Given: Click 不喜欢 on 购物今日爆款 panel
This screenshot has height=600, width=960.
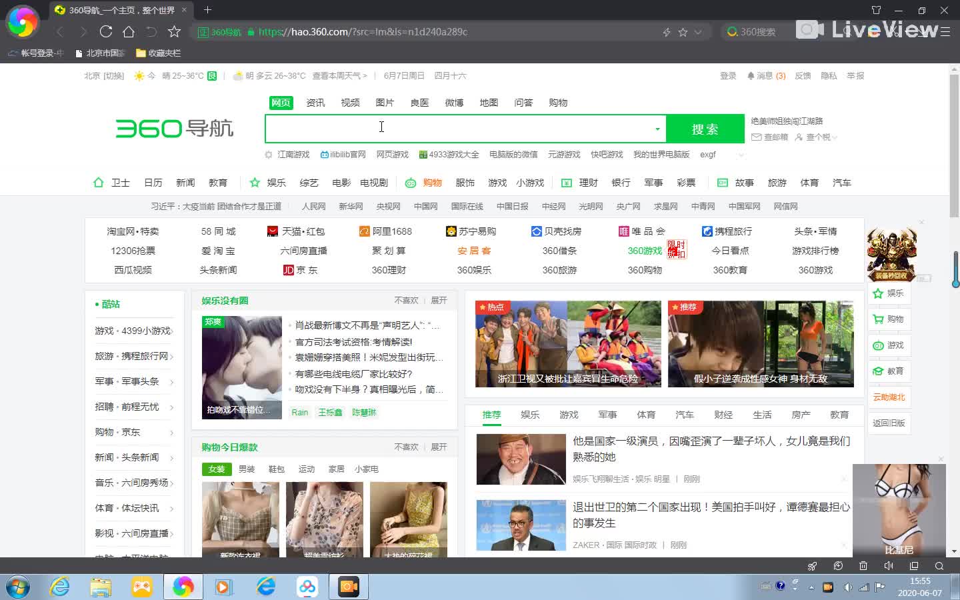Looking at the screenshot, I should tap(406, 447).
